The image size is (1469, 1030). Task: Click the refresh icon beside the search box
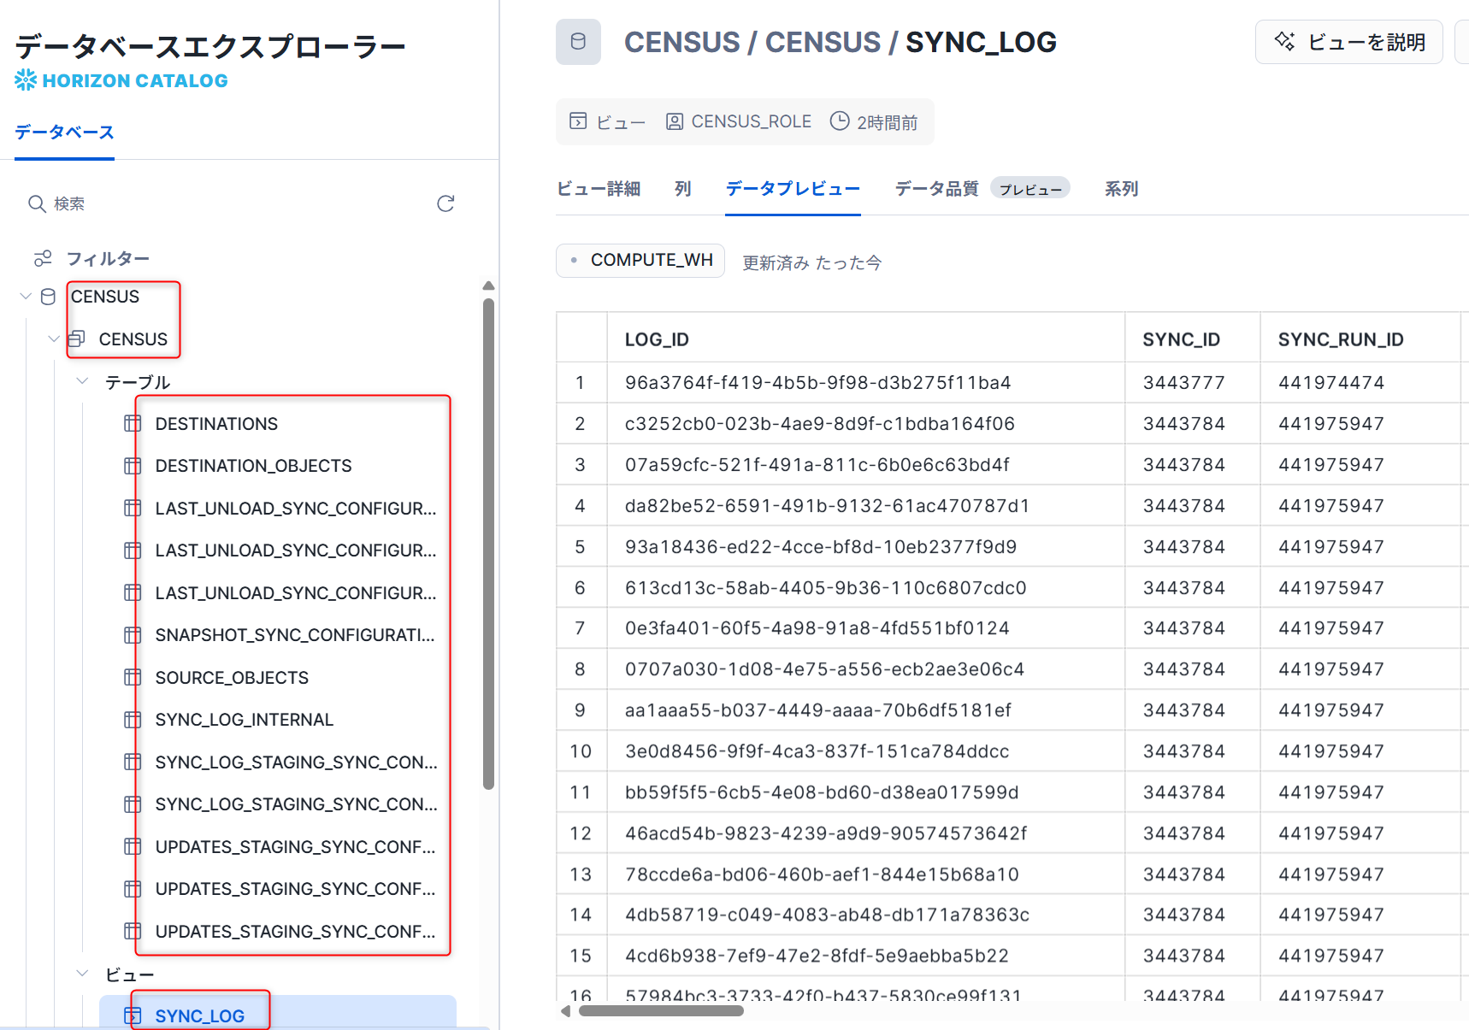click(445, 203)
